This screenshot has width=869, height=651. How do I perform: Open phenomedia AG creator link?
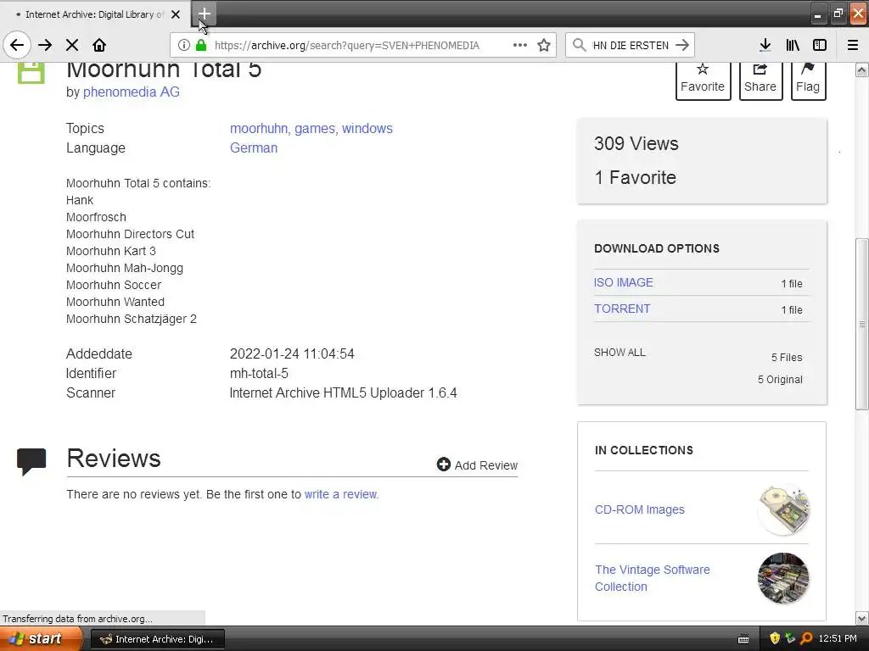132,92
